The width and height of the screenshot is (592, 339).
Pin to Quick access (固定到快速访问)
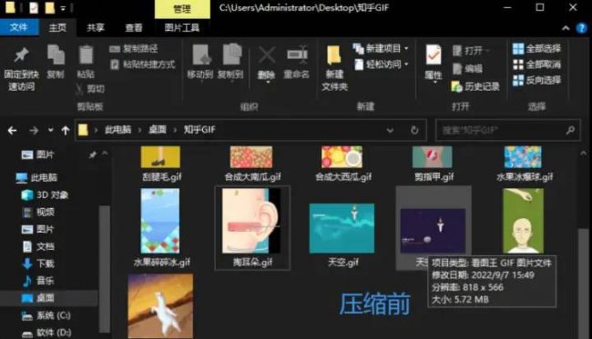[x=21, y=69]
